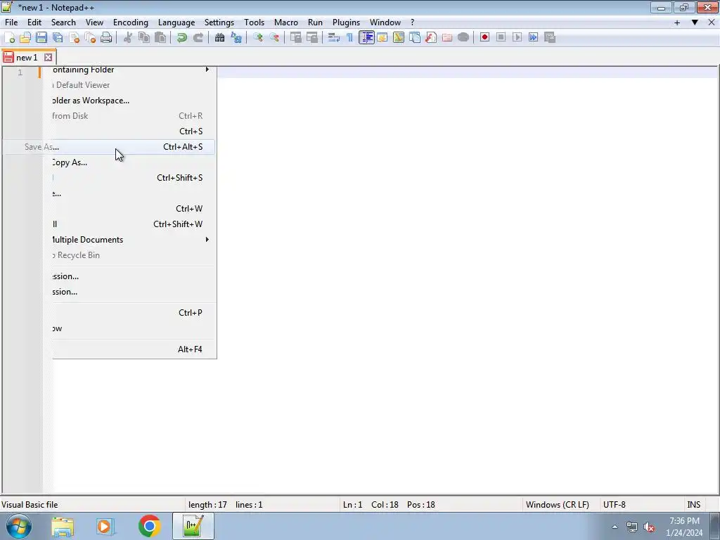The image size is (720, 540).
Task: Open the Edit menu
Action: pos(34,22)
